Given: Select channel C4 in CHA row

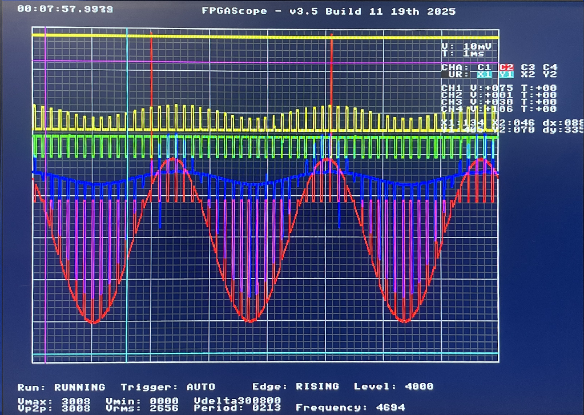Looking at the screenshot, I should (550, 67).
